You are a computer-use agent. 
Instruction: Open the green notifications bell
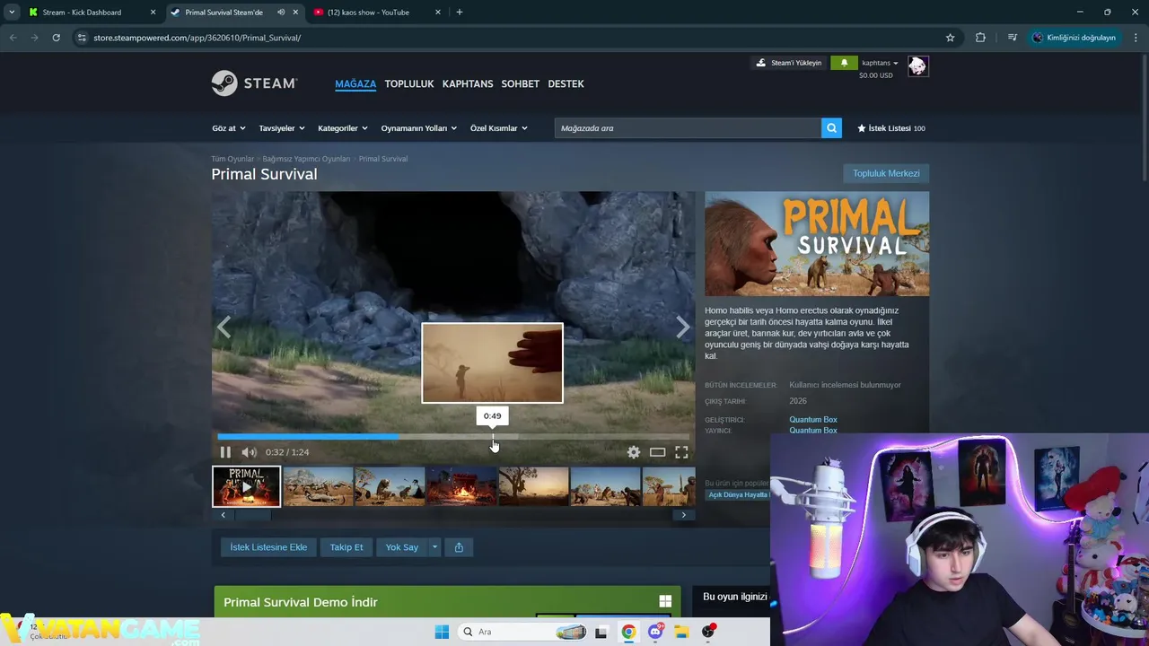[x=844, y=63]
